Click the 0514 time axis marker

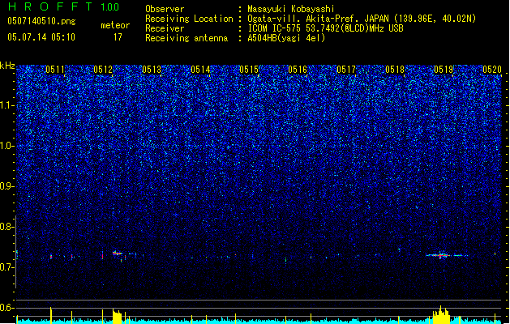200,70
